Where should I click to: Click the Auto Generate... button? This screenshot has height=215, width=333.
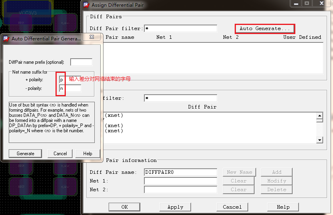click(264, 29)
